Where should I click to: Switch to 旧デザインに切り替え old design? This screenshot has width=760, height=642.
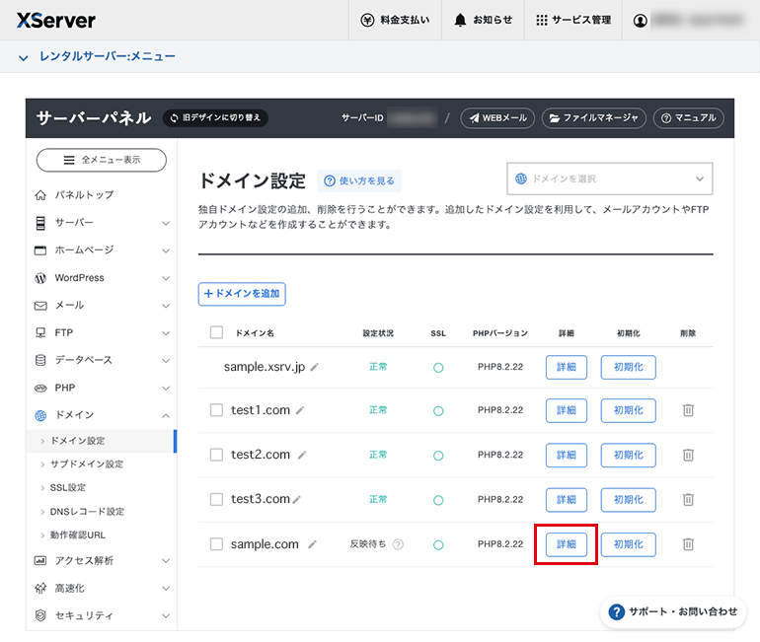(216, 117)
